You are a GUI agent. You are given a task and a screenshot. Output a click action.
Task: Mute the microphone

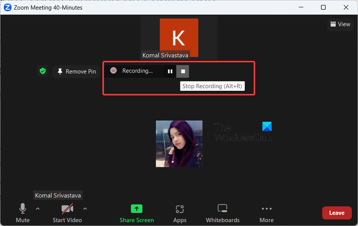23,213
